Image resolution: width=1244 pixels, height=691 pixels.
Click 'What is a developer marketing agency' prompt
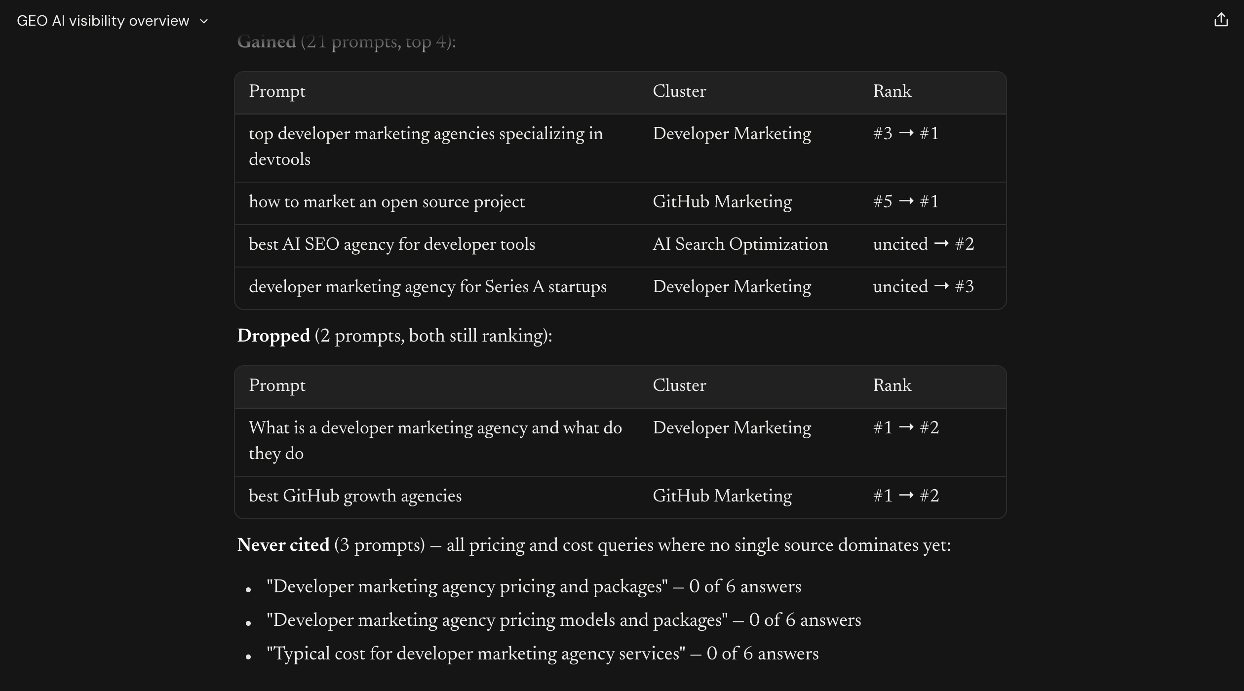coord(435,440)
